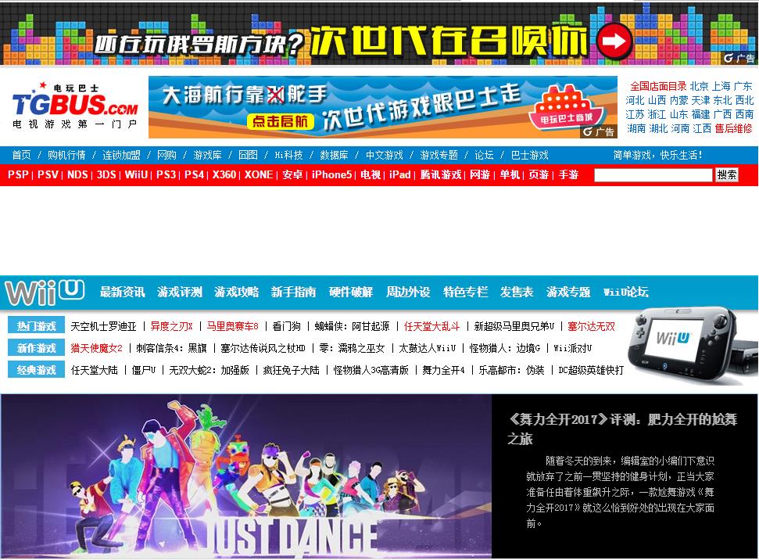Open the 发售表 tab

[517, 292]
